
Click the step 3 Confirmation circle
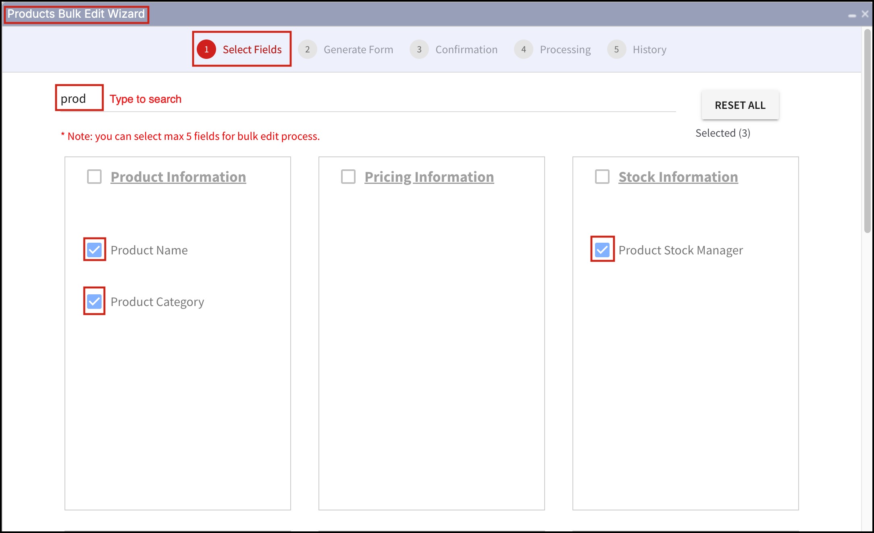(419, 49)
